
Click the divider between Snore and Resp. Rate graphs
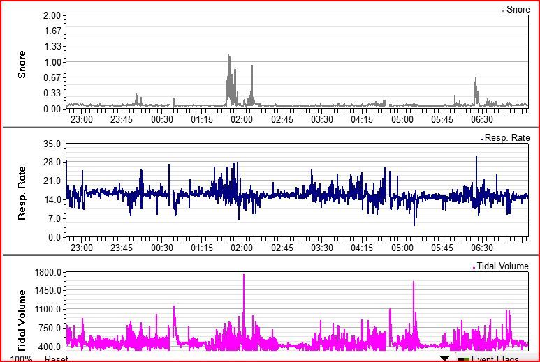[x=270, y=126]
